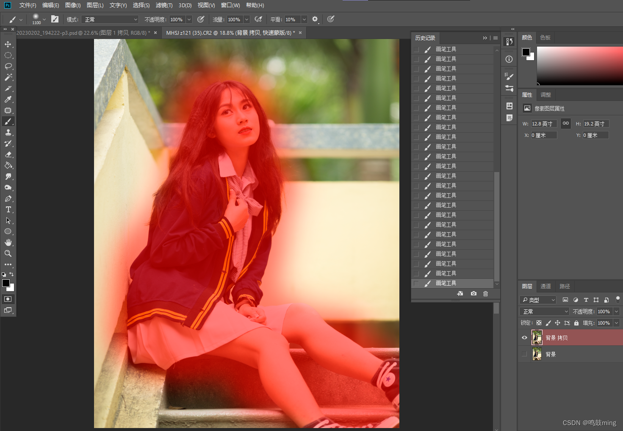Select the Pen tool
623x431 pixels.
click(8, 198)
